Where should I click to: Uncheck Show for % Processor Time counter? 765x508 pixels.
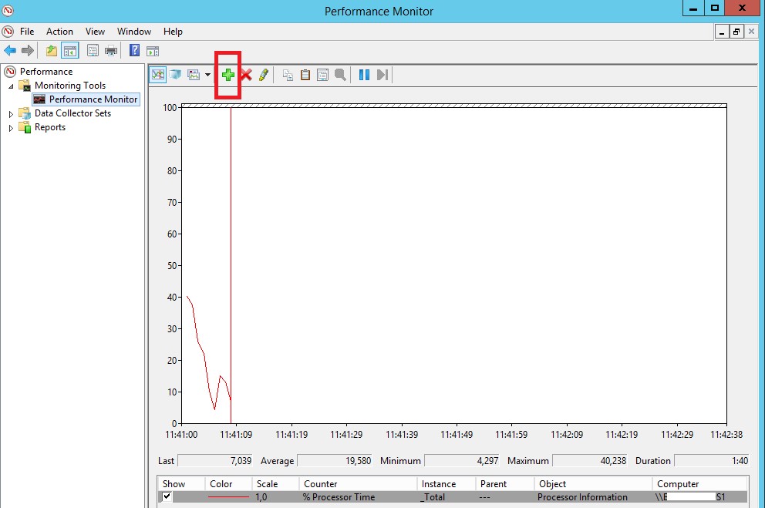click(167, 496)
